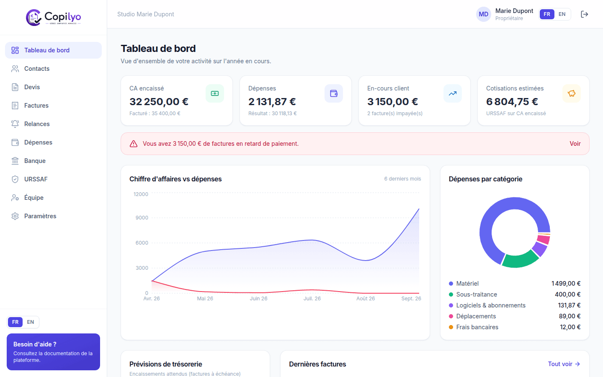The image size is (603, 377).
Task: Click the Prévisions de trésorerie heading
Action: pyautogui.click(x=166, y=364)
